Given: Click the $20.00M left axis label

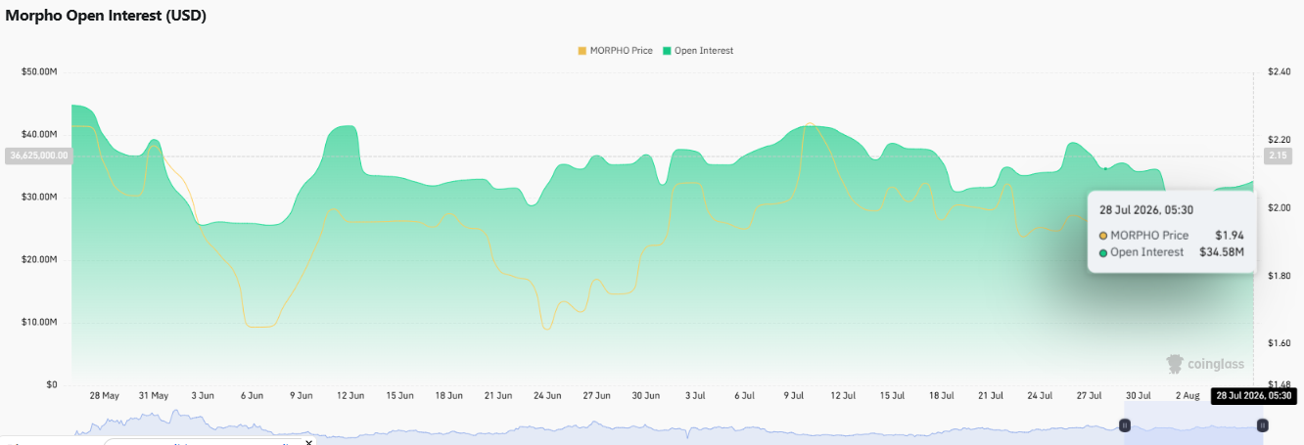Looking at the screenshot, I should click(x=40, y=259).
